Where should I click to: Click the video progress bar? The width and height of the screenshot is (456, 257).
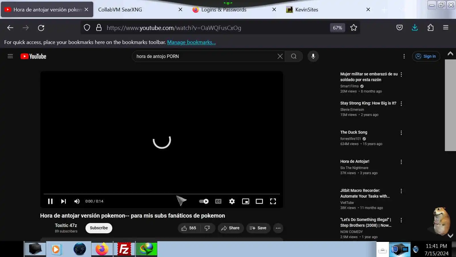pyautogui.click(x=162, y=194)
